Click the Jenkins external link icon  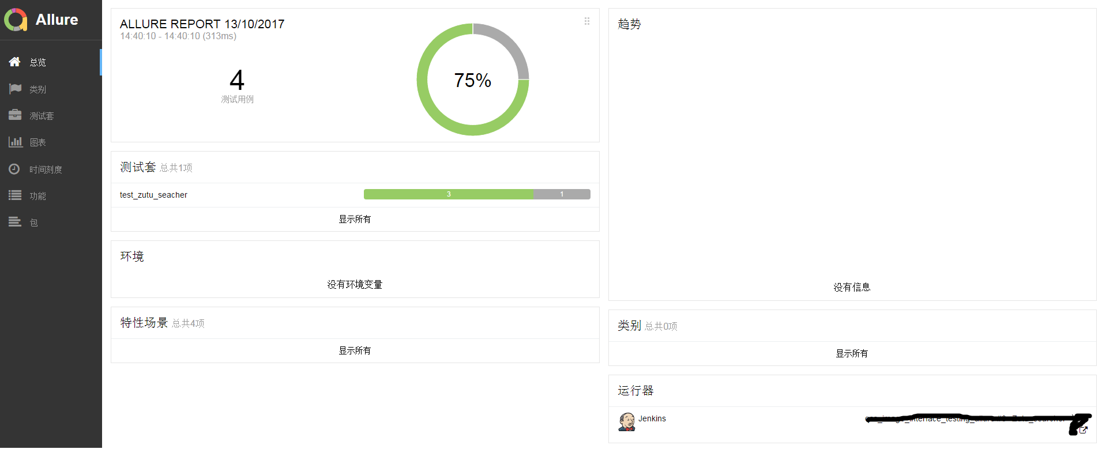[x=1083, y=430]
